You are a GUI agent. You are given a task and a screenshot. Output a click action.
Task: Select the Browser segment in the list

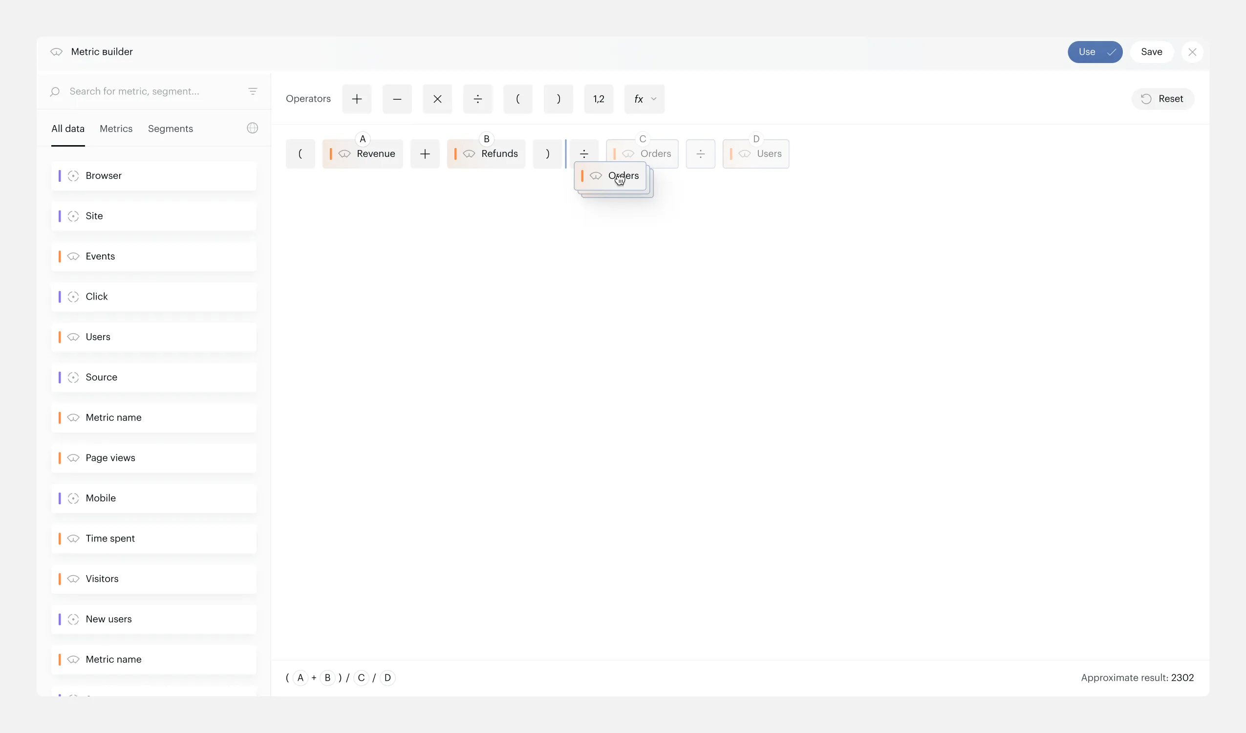coord(154,175)
